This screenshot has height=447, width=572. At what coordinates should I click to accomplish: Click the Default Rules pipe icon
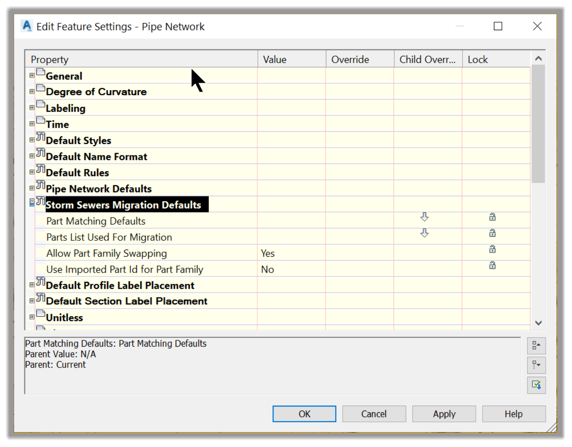click(41, 169)
